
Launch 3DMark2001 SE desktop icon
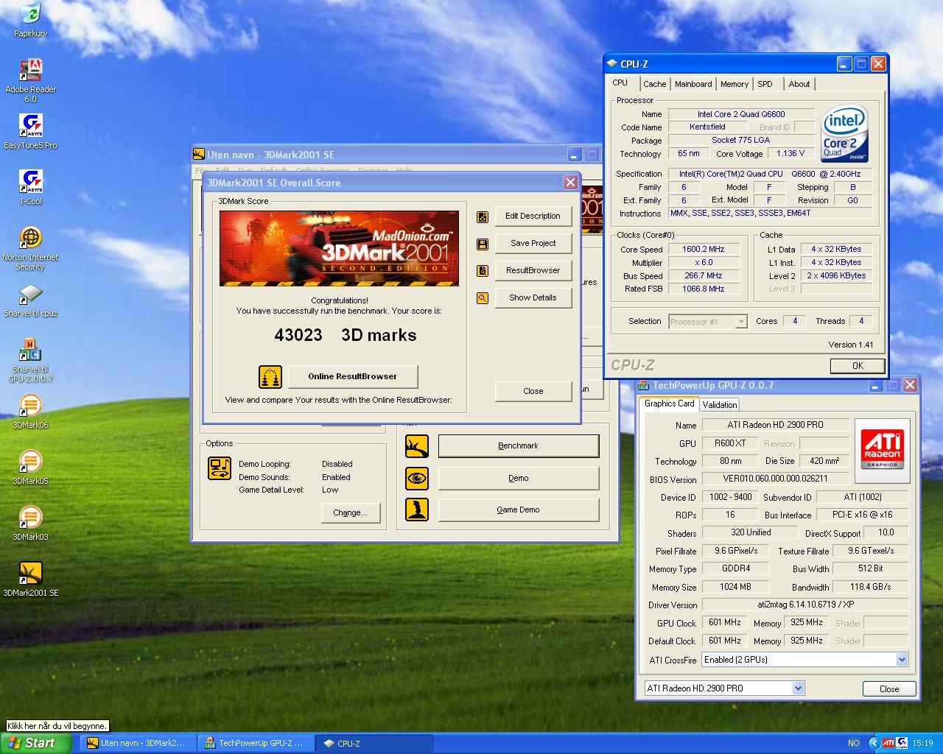[x=30, y=574]
